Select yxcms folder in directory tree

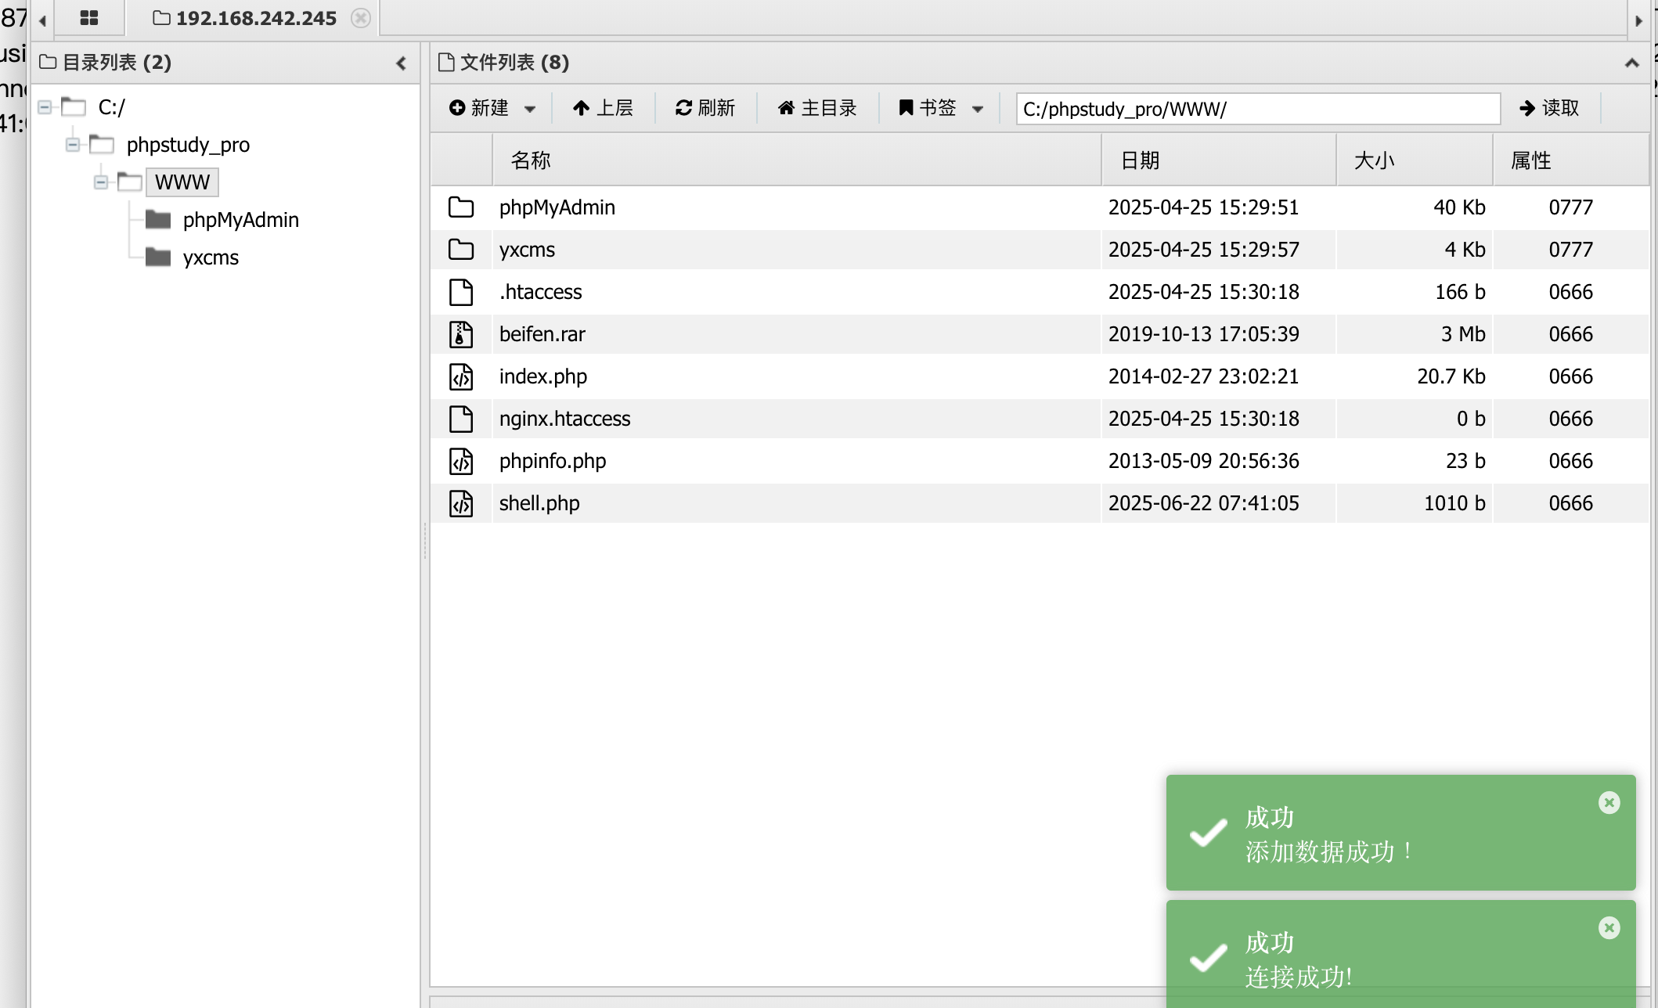pos(210,257)
